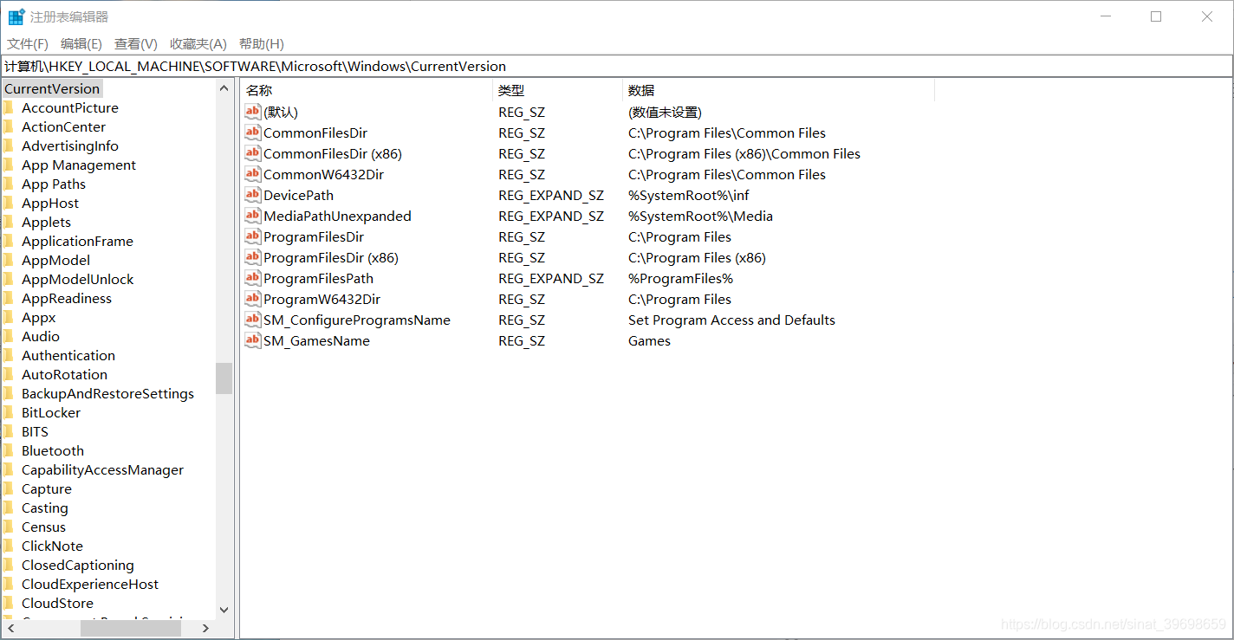This screenshot has width=1234, height=640.
Task: Click the folder icon of ActionCenter key
Action: click(9, 126)
